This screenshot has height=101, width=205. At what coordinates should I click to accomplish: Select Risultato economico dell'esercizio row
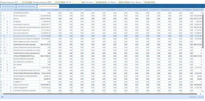coord(101,36)
